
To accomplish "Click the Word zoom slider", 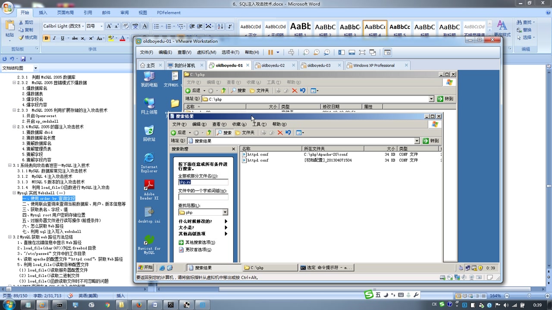I will click(530, 296).
